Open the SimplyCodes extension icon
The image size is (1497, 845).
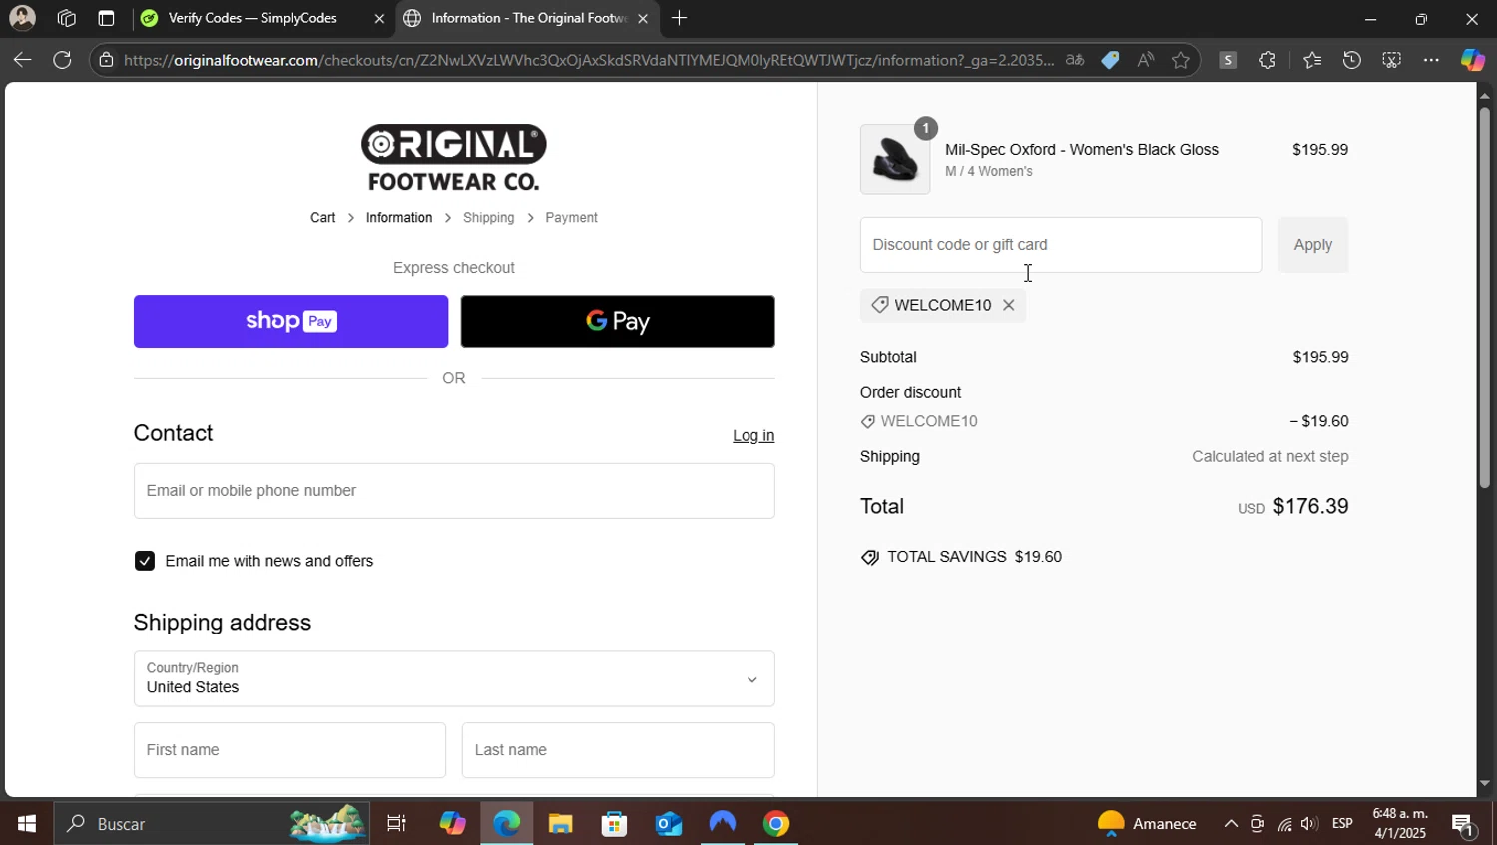(x=1228, y=60)
